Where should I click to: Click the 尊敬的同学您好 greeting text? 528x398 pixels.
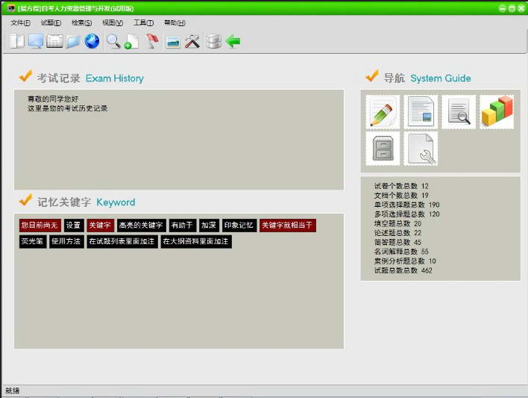point(53,99)
